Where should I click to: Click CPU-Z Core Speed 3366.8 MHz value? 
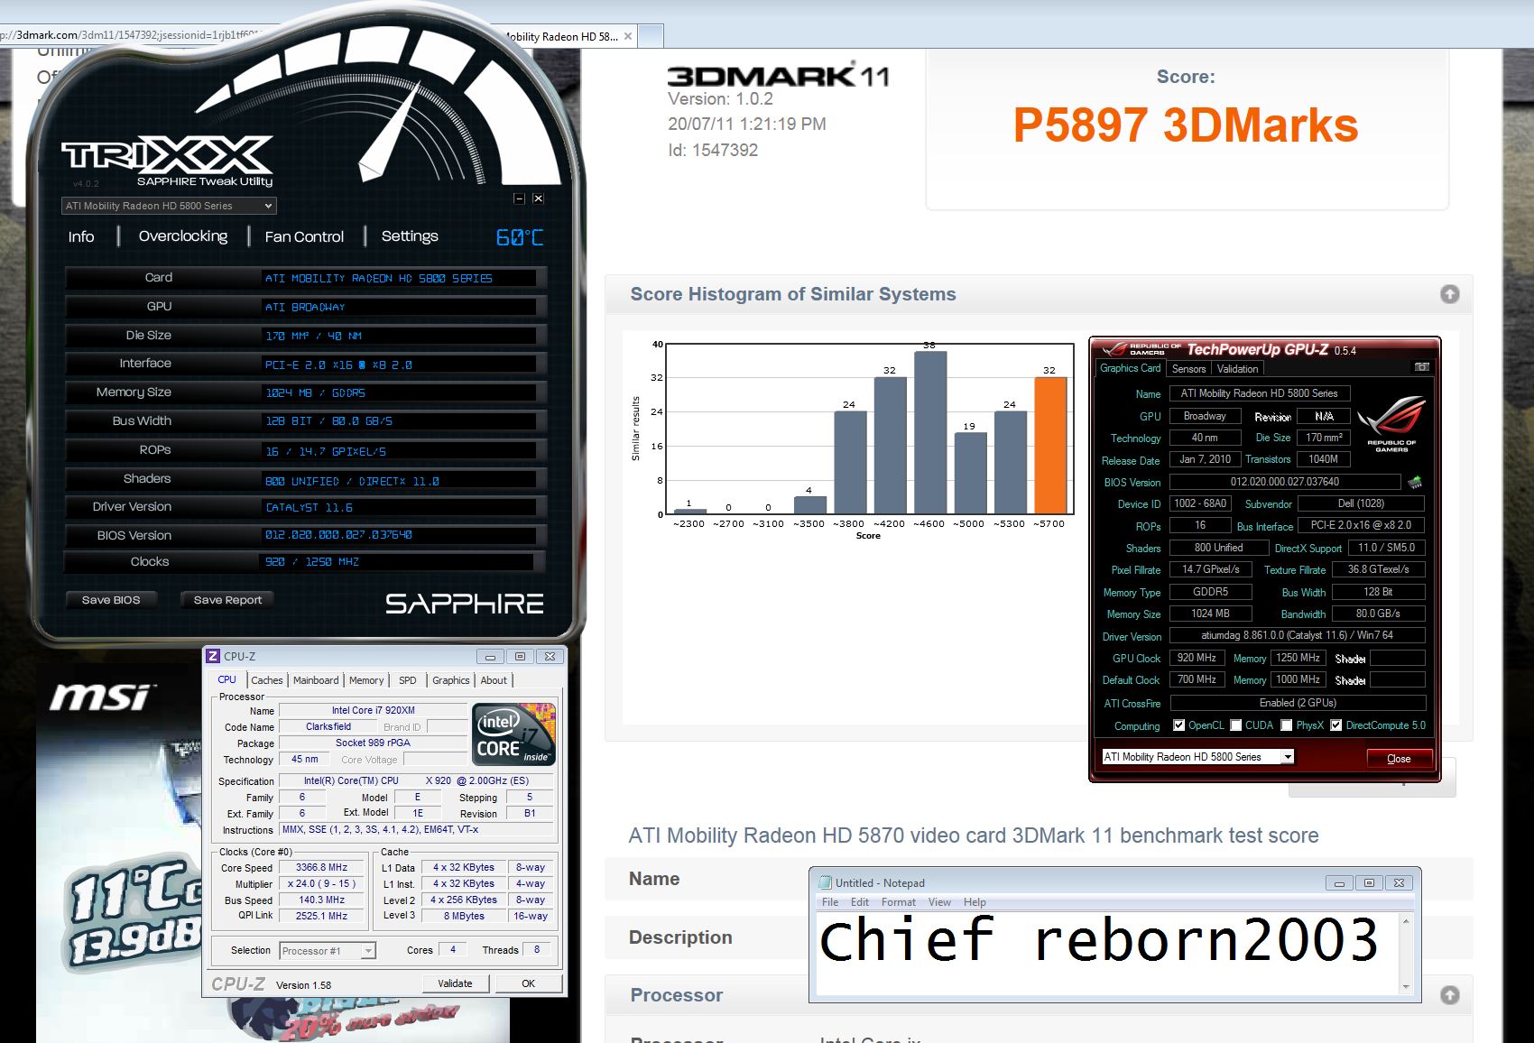click(x=321, y=868)
